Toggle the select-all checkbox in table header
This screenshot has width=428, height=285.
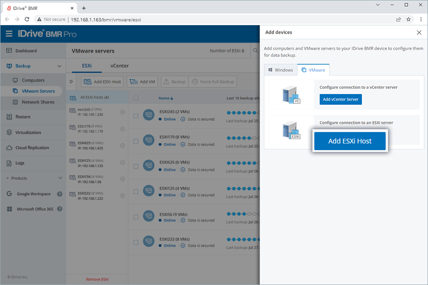[x=136, y=98]
